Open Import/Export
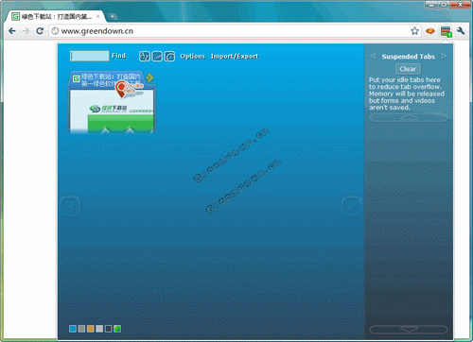The image size is (473, 342). [x=235, y=57]
